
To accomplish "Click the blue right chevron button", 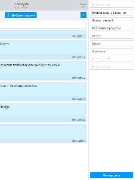I will coord(83,15).
